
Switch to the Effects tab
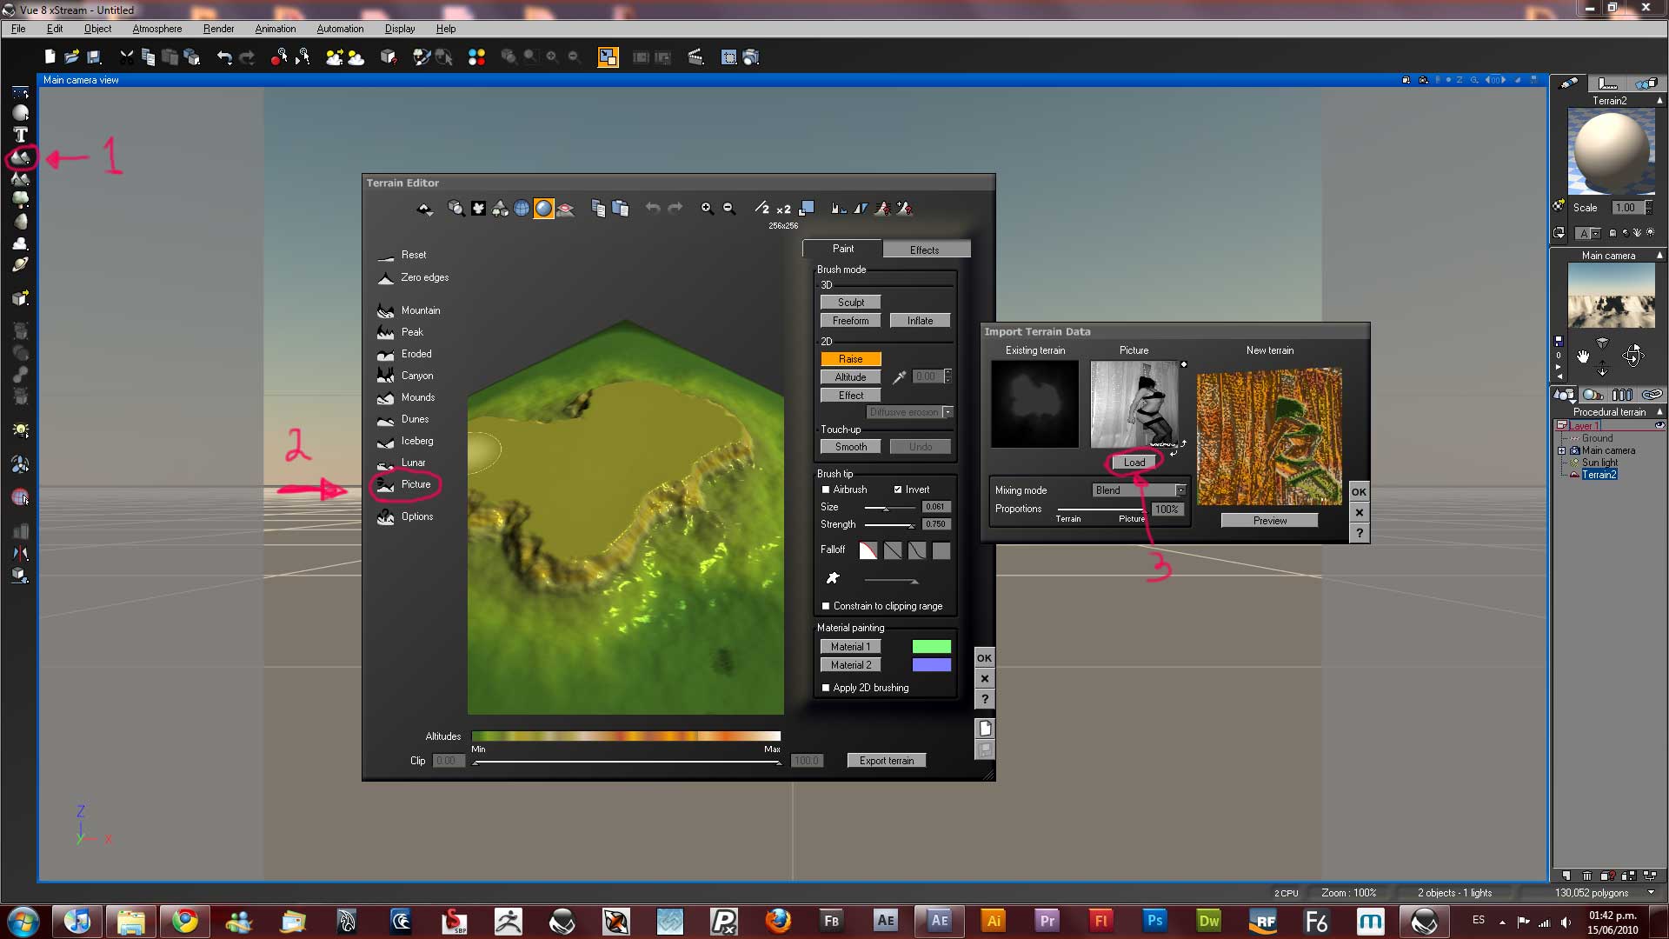click(x=924, y=250)
